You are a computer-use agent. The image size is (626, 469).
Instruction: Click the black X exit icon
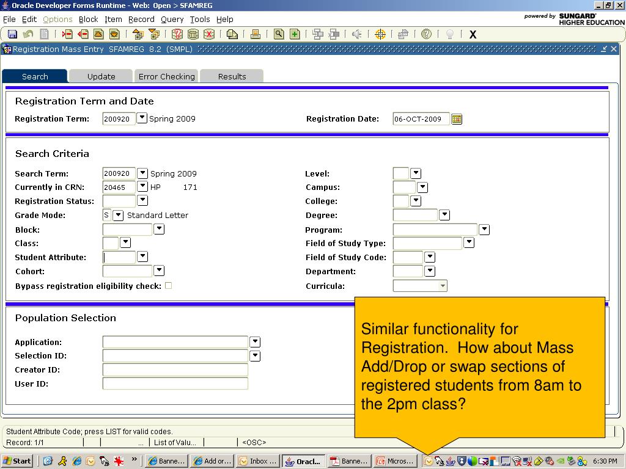pyautogui.click(x=473, y=35)
